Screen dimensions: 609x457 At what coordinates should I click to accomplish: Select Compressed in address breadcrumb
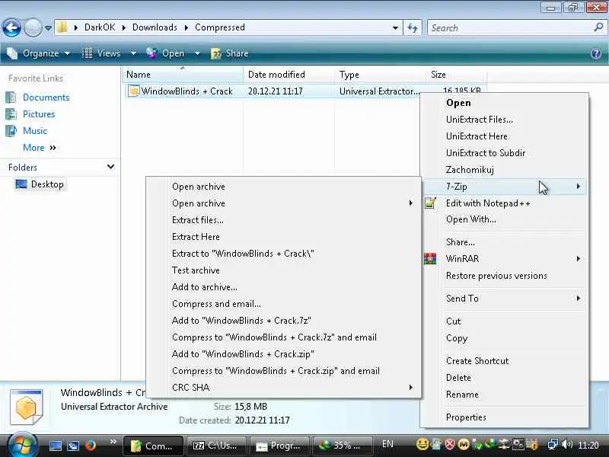point(220,27)
